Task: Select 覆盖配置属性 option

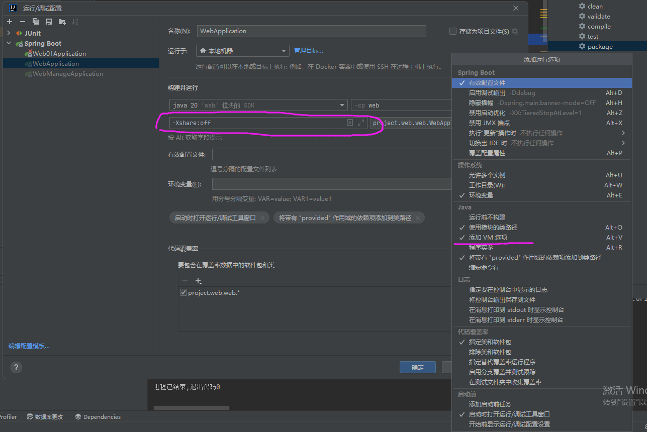Action: (542, 153)
